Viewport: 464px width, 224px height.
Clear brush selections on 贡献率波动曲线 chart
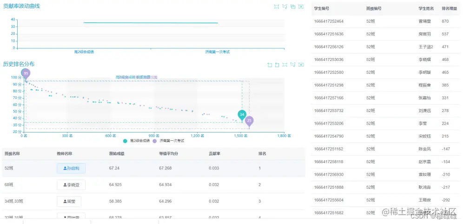pyautogui.click(x=301, y=7)
